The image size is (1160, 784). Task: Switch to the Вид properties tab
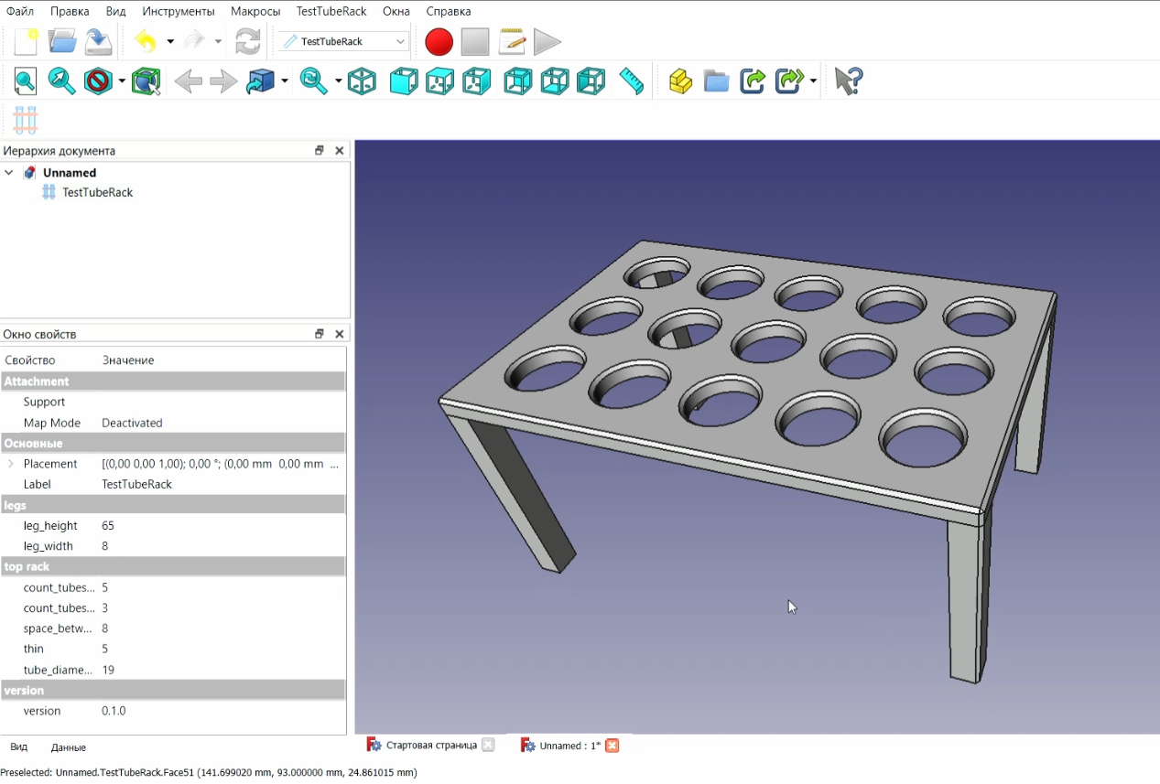click(x=19, y=747)
